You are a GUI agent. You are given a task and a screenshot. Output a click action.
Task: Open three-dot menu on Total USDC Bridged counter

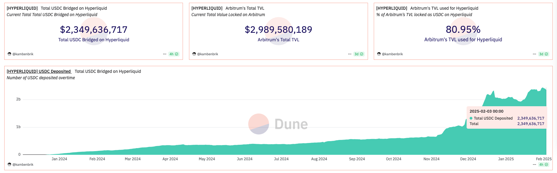[165, 54]
